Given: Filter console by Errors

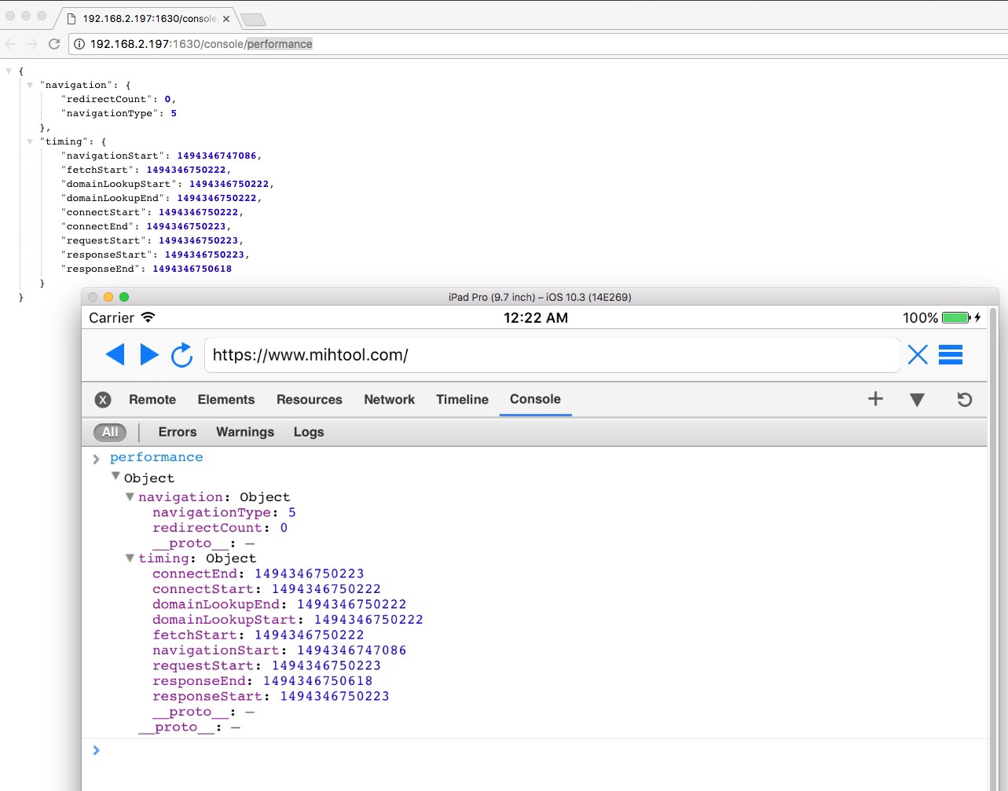Looking at the screenshot, I should click(178, 432).
